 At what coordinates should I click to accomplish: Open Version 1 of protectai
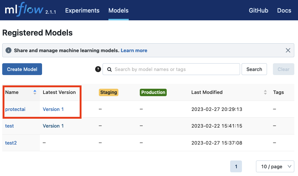[53, 109]
